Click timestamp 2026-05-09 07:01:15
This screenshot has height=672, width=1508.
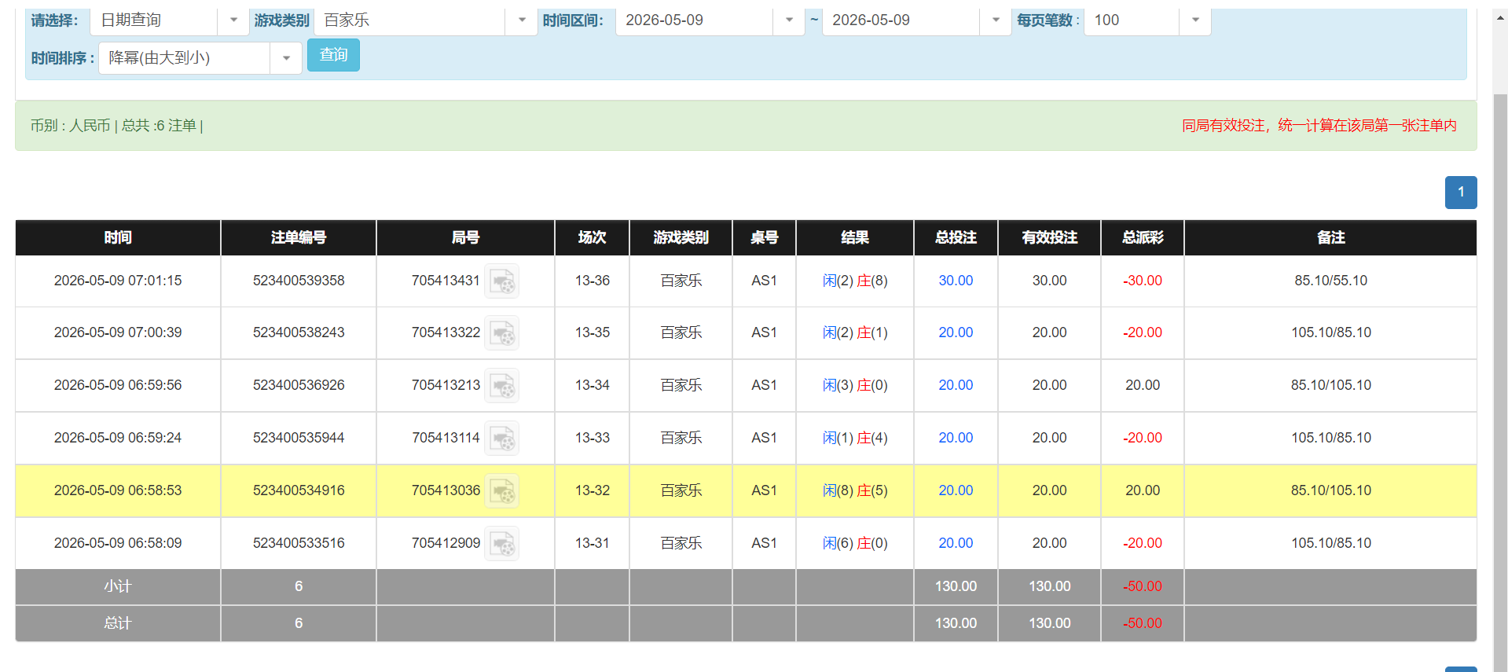118,281
